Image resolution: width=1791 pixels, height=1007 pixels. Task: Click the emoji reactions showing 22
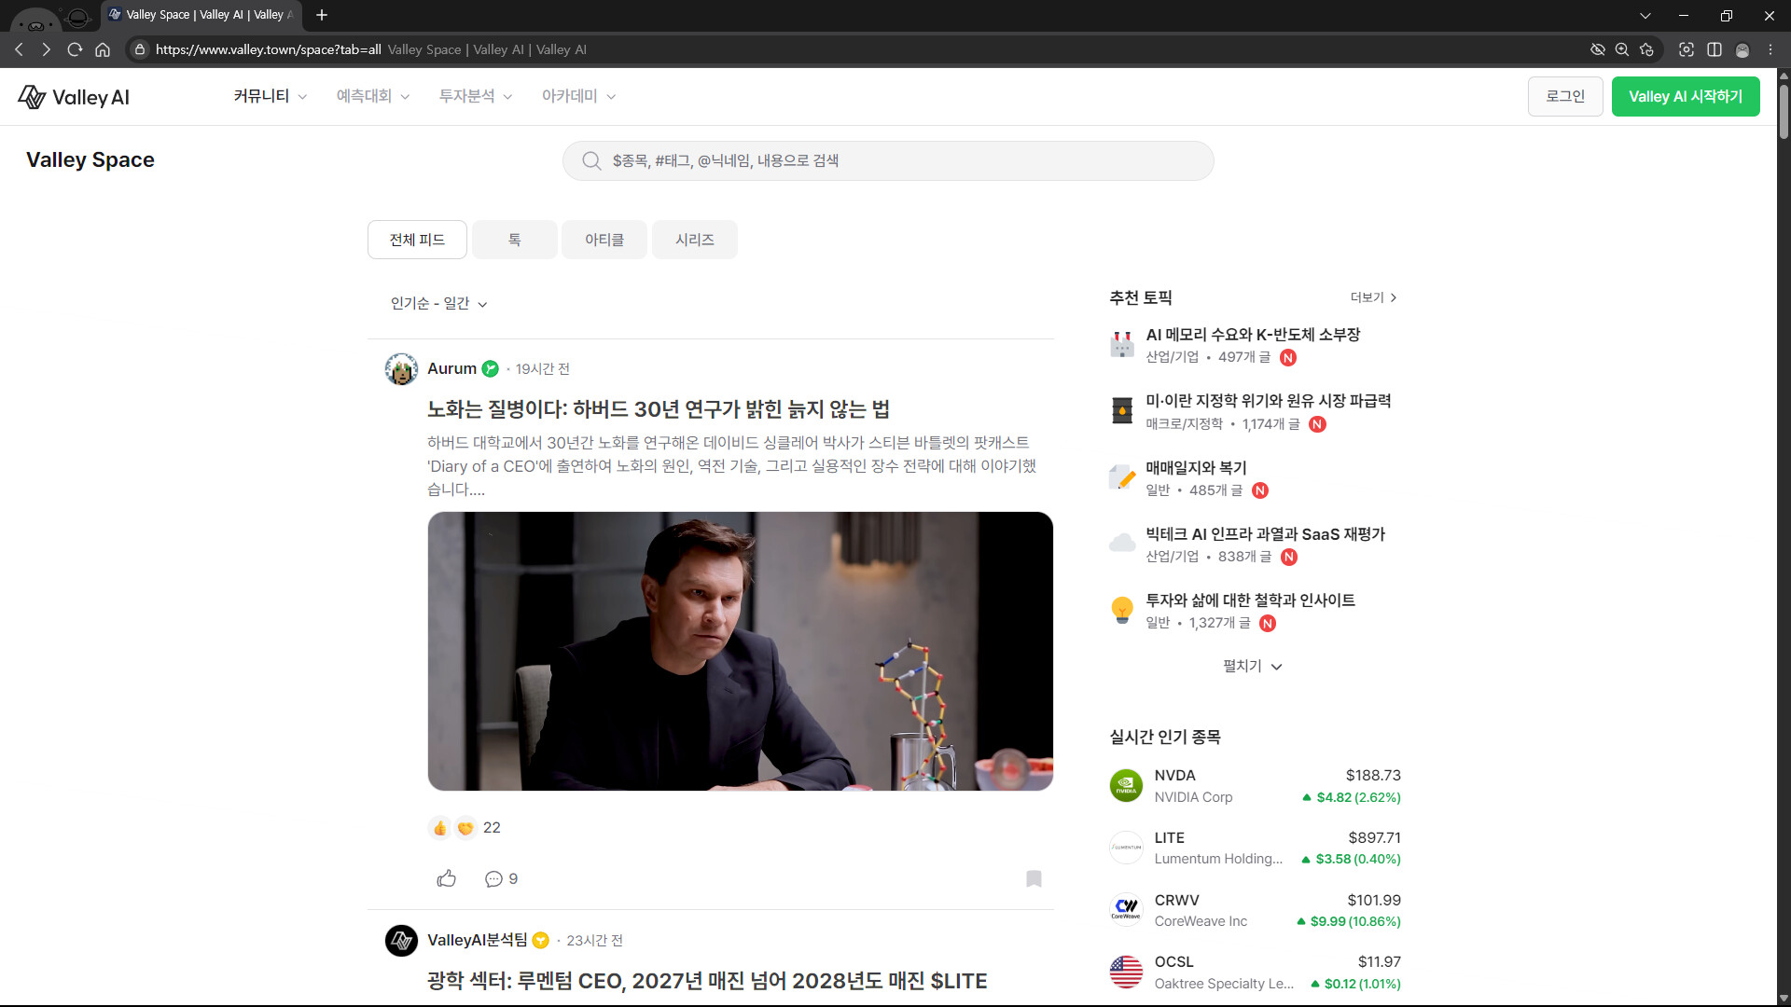465,827
